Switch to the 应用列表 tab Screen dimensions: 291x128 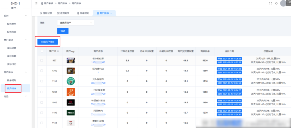click(63, 13)
